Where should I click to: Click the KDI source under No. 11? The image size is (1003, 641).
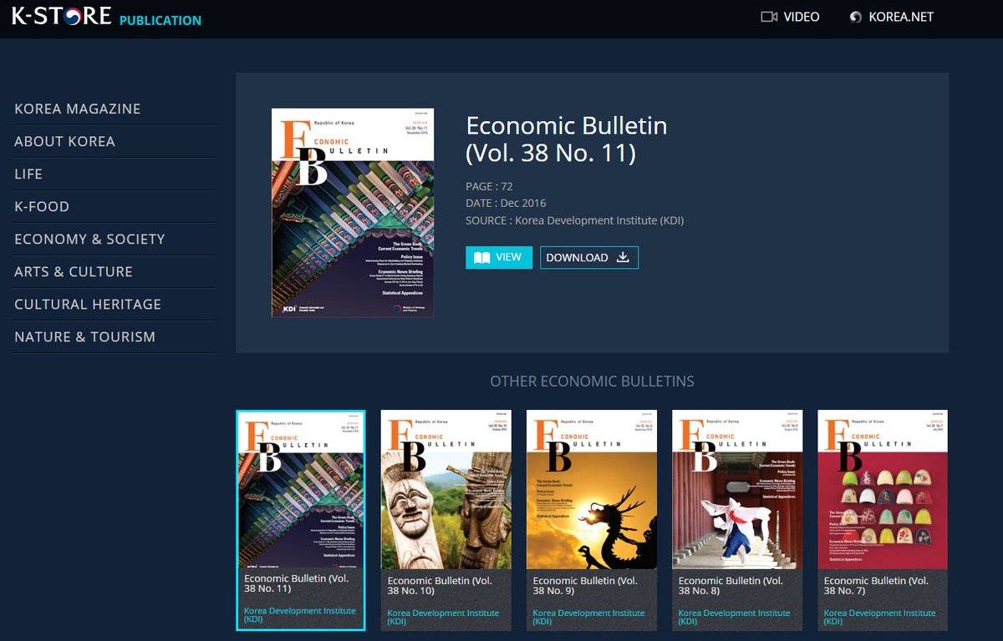point(300,616)
